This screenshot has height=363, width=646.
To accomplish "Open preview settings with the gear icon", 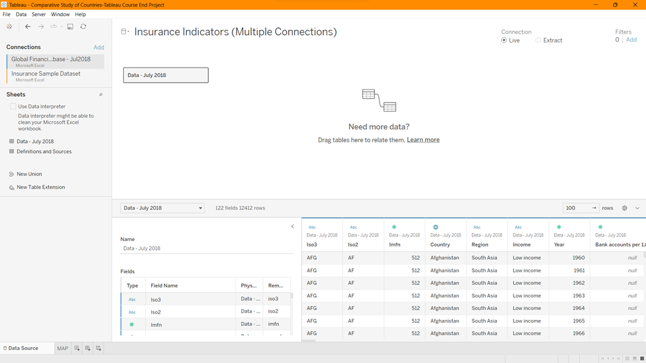I will click(625, 208).
